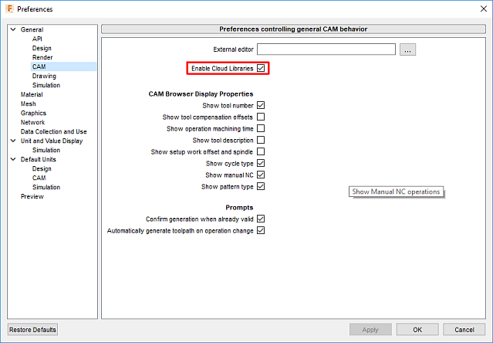The image size is (493, 343).
Task: Toggle Enable Cloud Libraries checkbox
Action: coord(261,68)
